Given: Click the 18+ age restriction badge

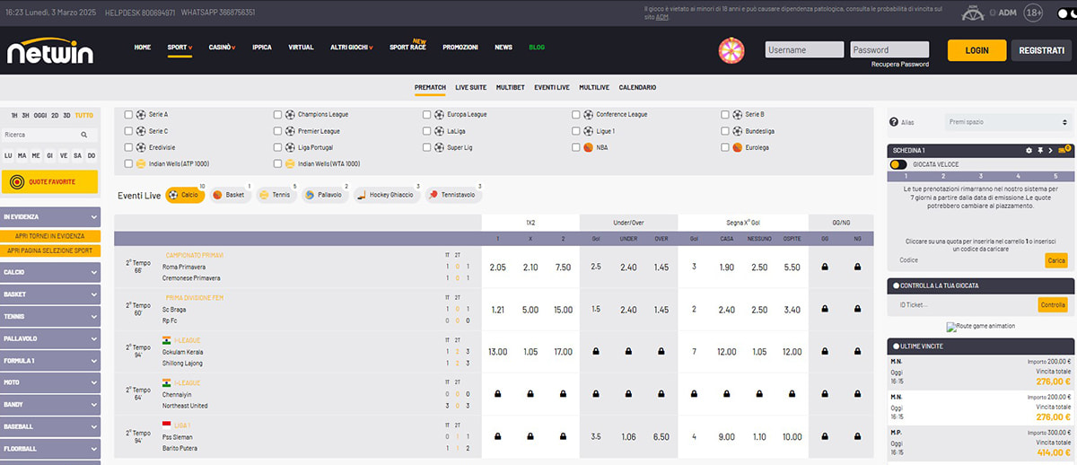Looking at the screenshot, I should [x=1033, y=13].
